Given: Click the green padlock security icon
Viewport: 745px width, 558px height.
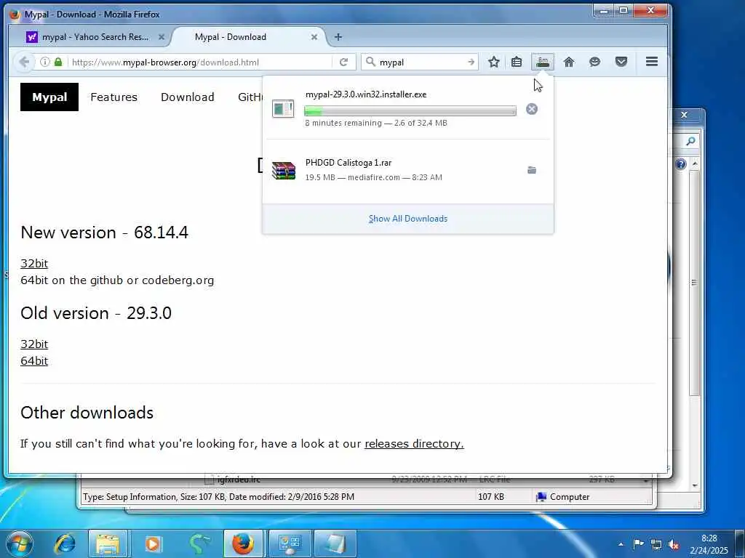Looking at the screenshot, I should (58, 62).
